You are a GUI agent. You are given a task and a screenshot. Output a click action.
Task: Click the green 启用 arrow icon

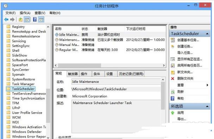pyautogui.click(x=173, y=113)
